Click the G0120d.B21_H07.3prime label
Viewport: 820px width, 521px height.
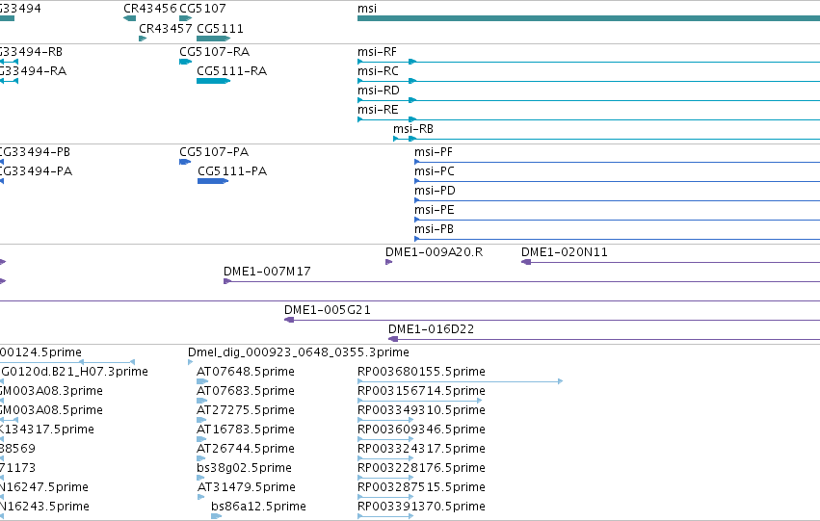74,372
